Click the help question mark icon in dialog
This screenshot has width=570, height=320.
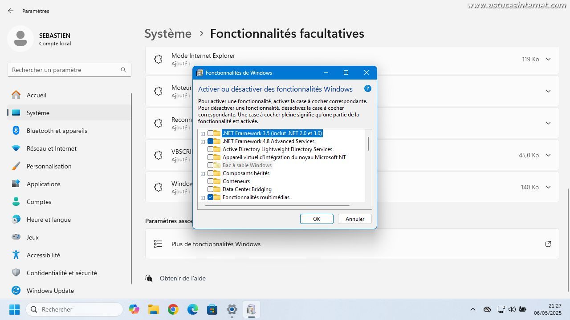click(367, 88)
